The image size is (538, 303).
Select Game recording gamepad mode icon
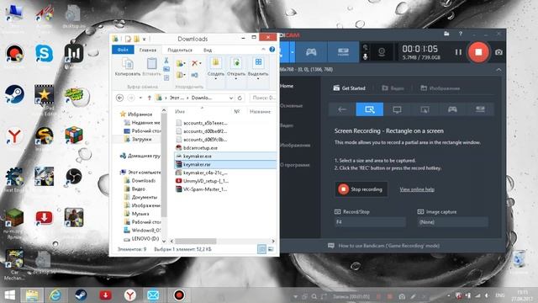(x=452, y=109)
